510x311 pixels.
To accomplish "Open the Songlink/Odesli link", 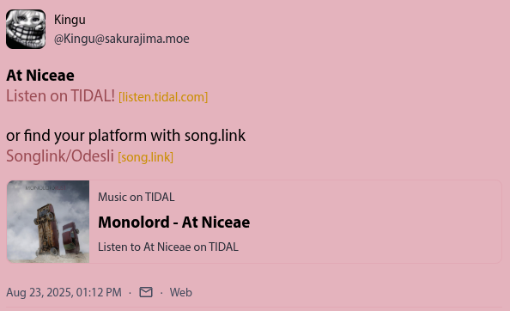I will (60, 156).
